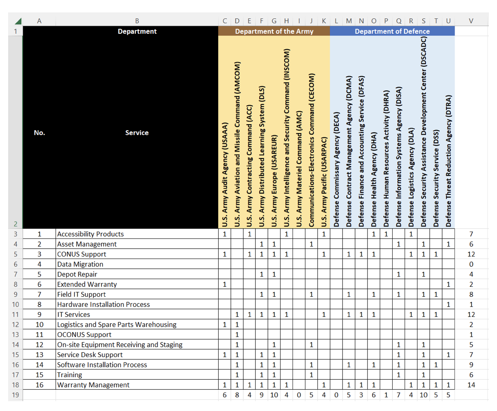Select the 'U.S. Army Distributed Learning System (DLS)' heading
The height and width of the screenshot is (411, 497).
click(x=262, y=132)
